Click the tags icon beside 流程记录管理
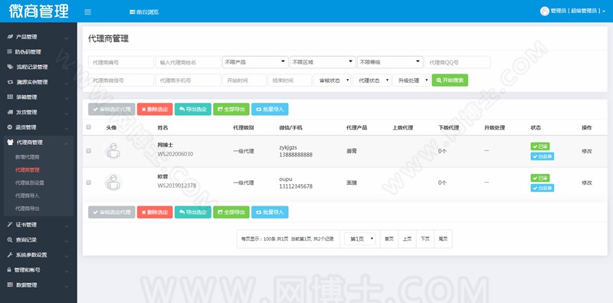This screenshot has height=303, width=613. tap(10, 67)
